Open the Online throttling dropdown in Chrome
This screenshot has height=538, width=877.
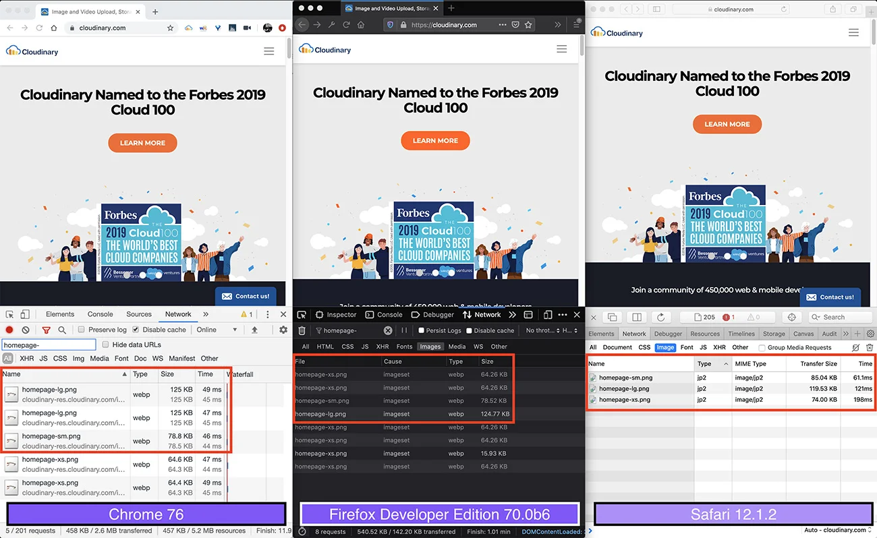tap(216, 330)
